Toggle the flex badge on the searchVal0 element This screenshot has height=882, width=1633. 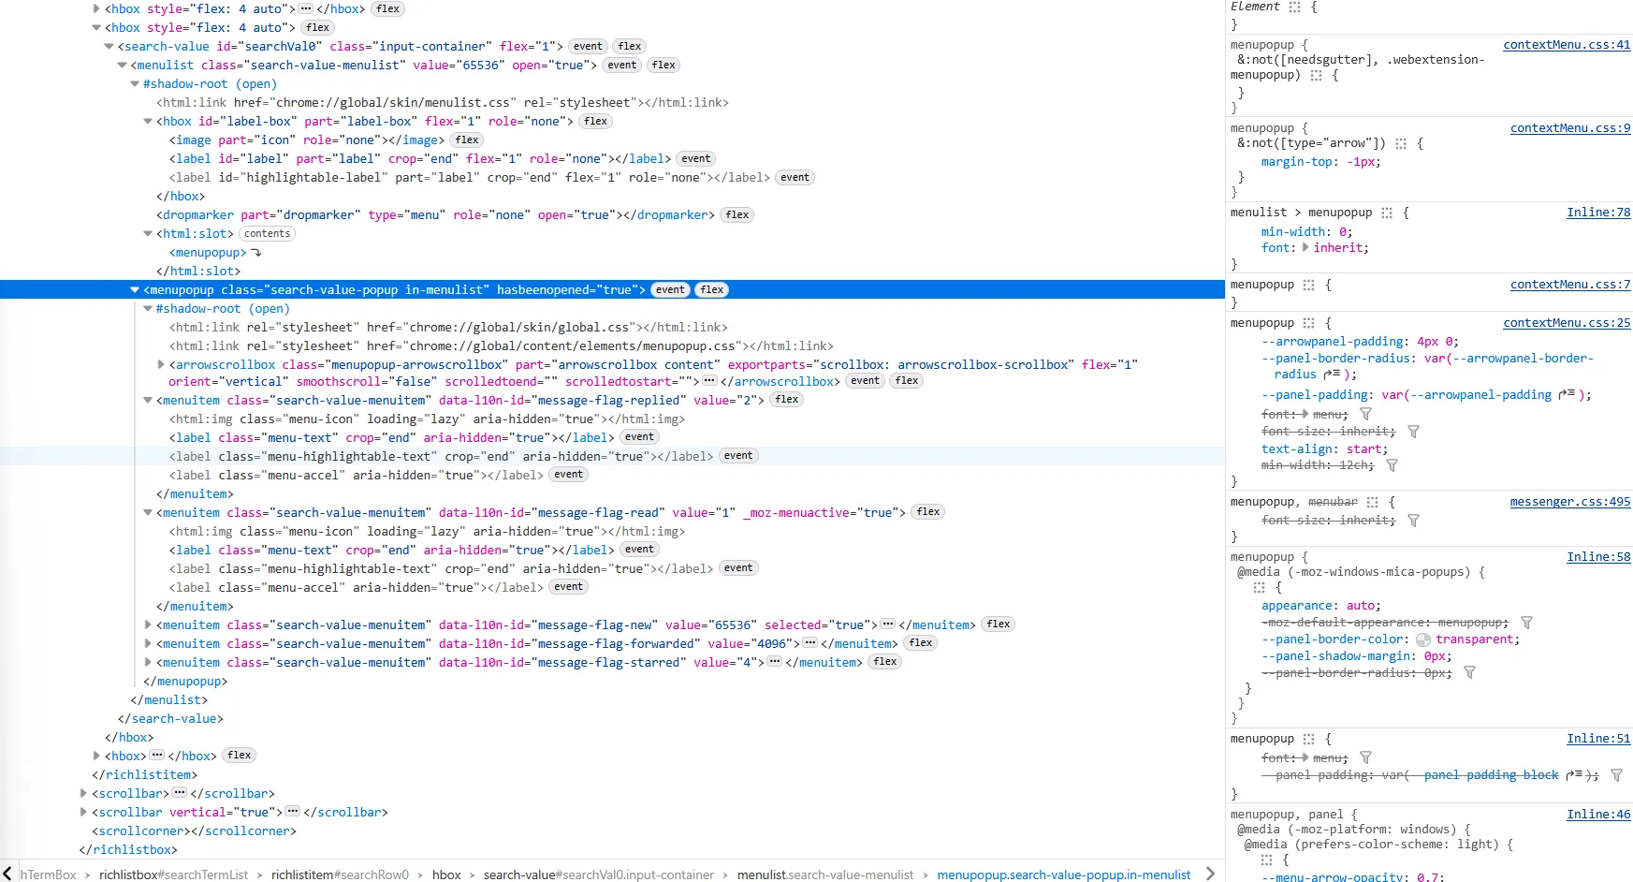click(630, 47)
